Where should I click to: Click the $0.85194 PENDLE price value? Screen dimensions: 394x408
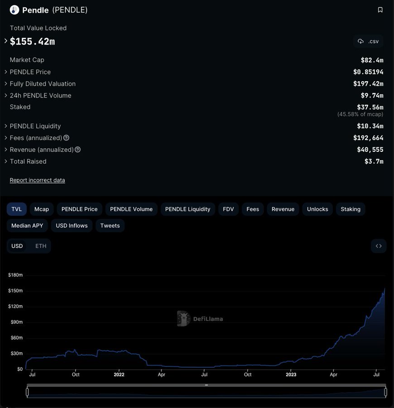[368, 72]
